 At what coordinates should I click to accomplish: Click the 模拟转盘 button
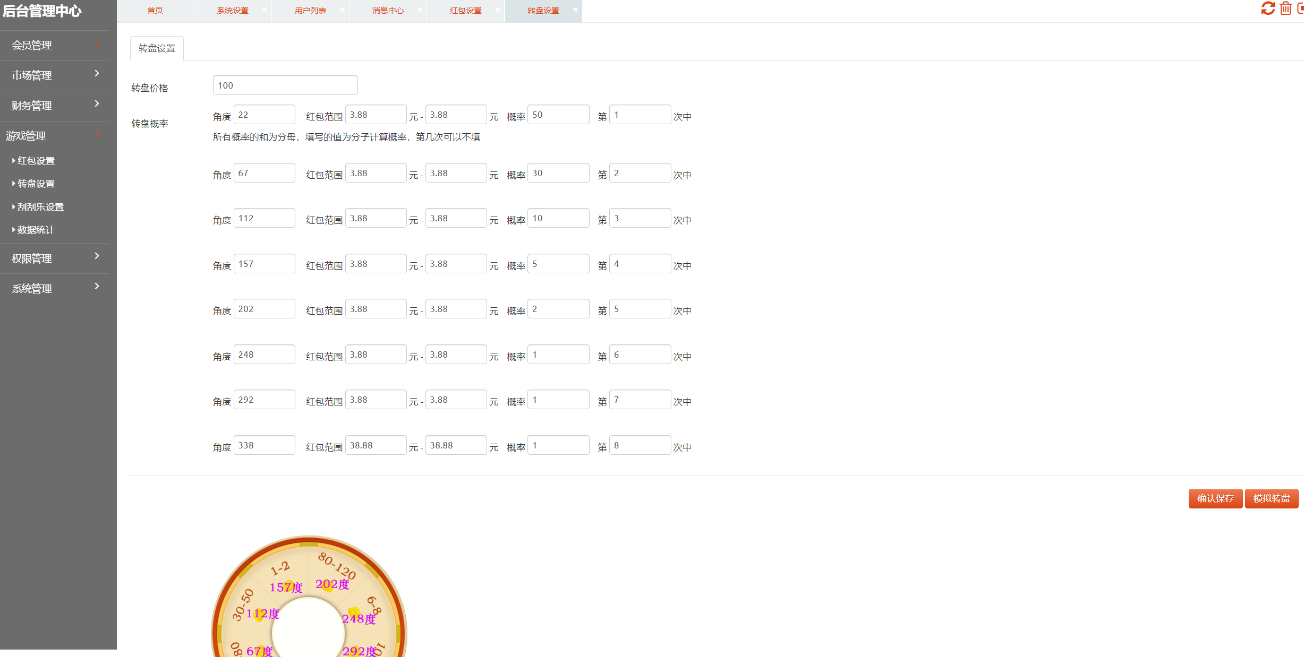pyautogui.click(x=1271, y=498)
